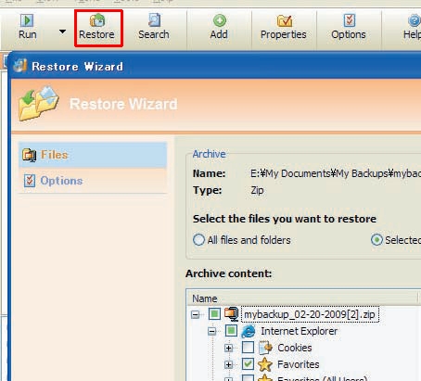Select the All files and folders radio
421x381 pixels.
(198, 240)
